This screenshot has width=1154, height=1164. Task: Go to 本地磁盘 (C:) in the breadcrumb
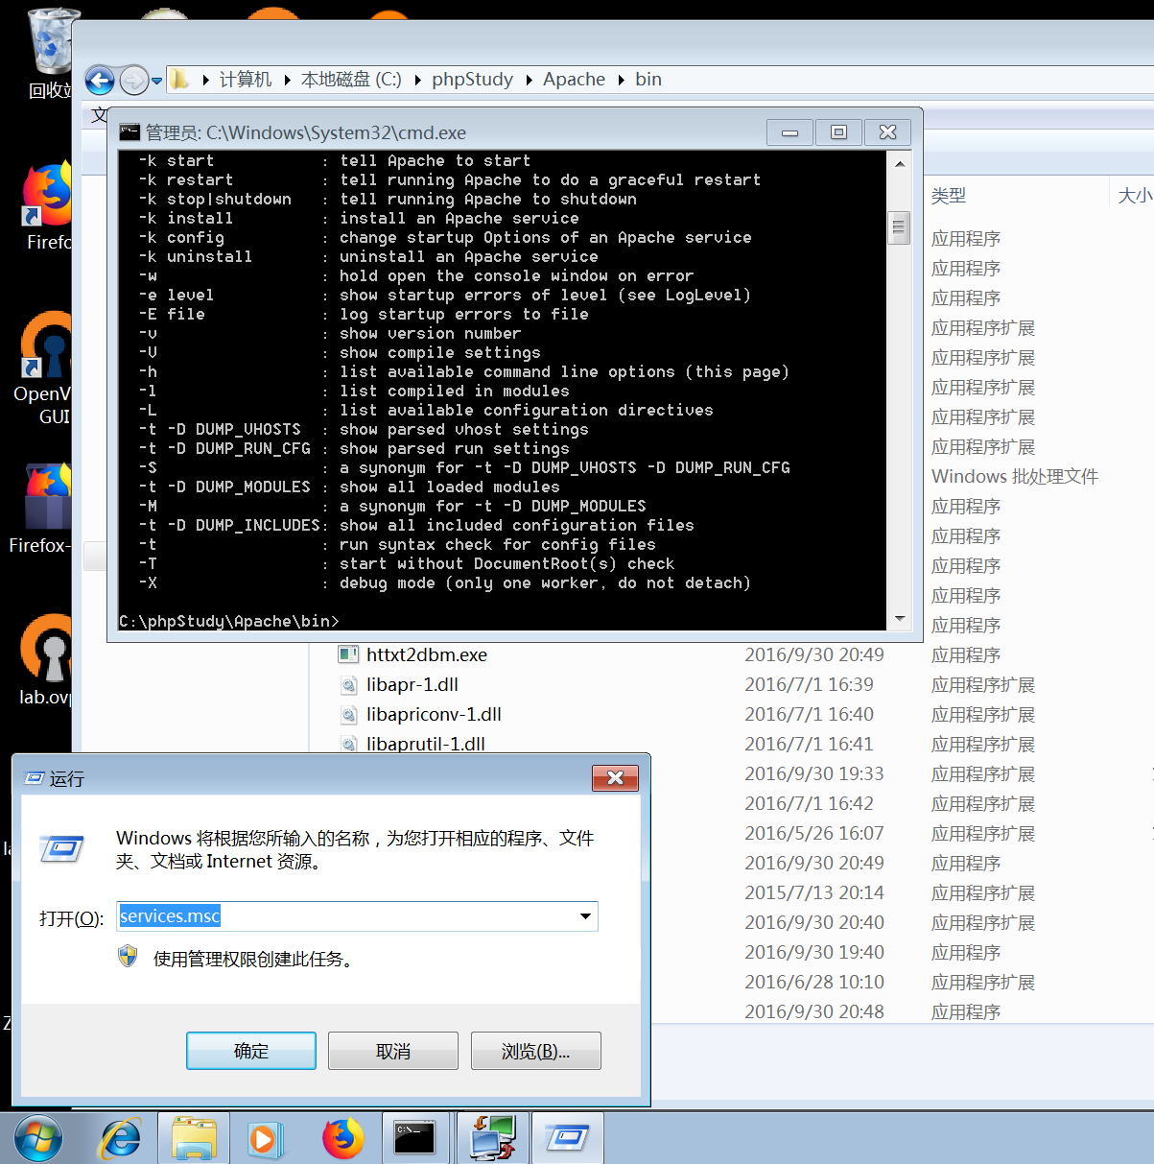tap(351, 80)
